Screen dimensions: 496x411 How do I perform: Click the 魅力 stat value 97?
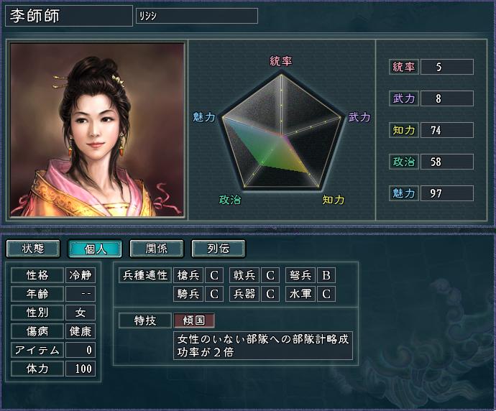(x=447, y=193)
